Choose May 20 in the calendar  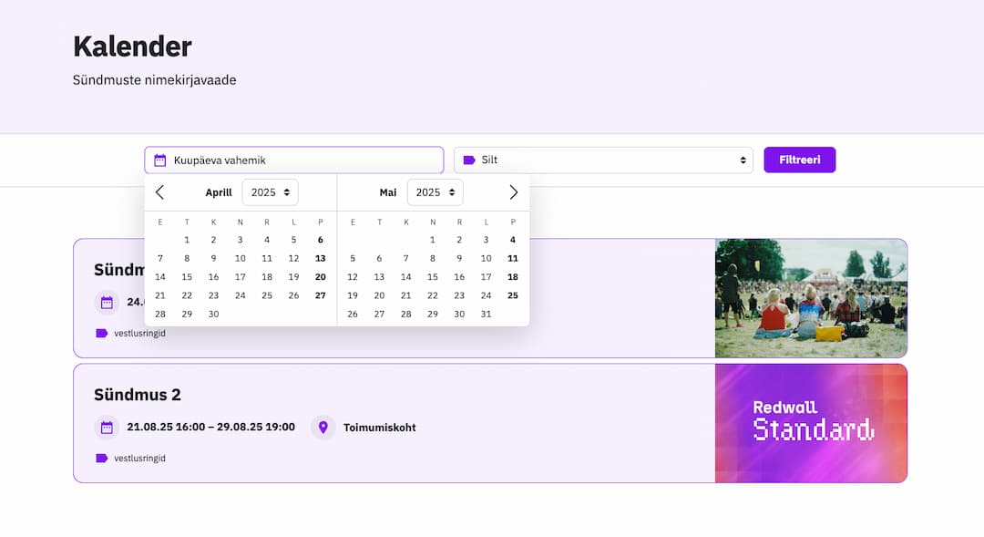tap(379, 295)
